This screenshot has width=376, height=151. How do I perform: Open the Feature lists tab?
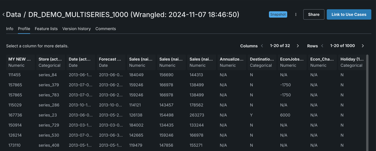click(46, 29)
